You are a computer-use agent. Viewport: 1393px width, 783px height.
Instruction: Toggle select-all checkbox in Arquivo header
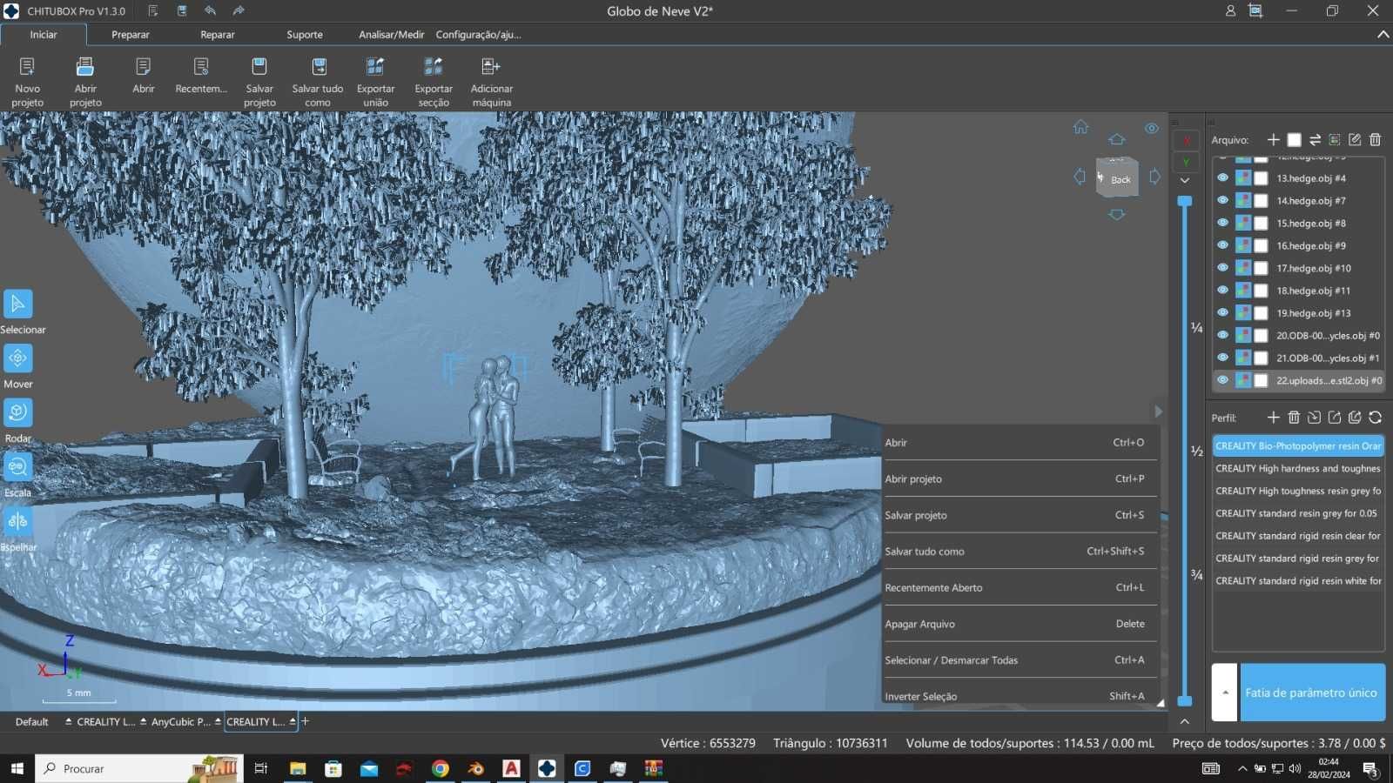point(1295,139)
